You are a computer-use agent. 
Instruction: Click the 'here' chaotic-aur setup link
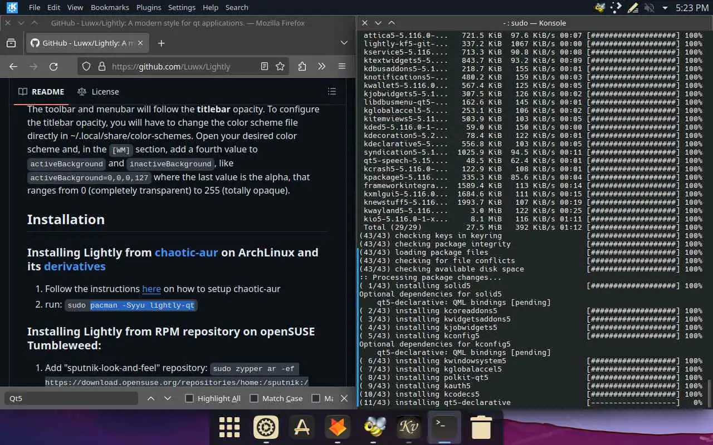pyautogui.click(x=152, y=289)
